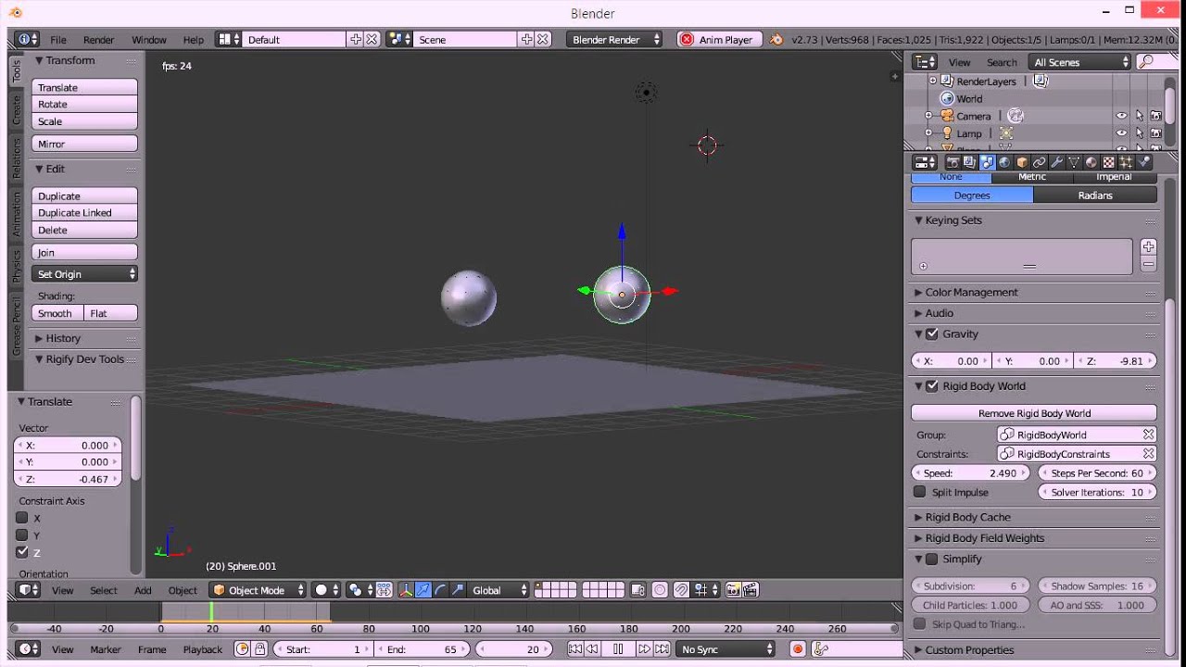Toggle Camera visibility eye in outliner
The width and height of the screenshot is (1186, 667).
1121,116
